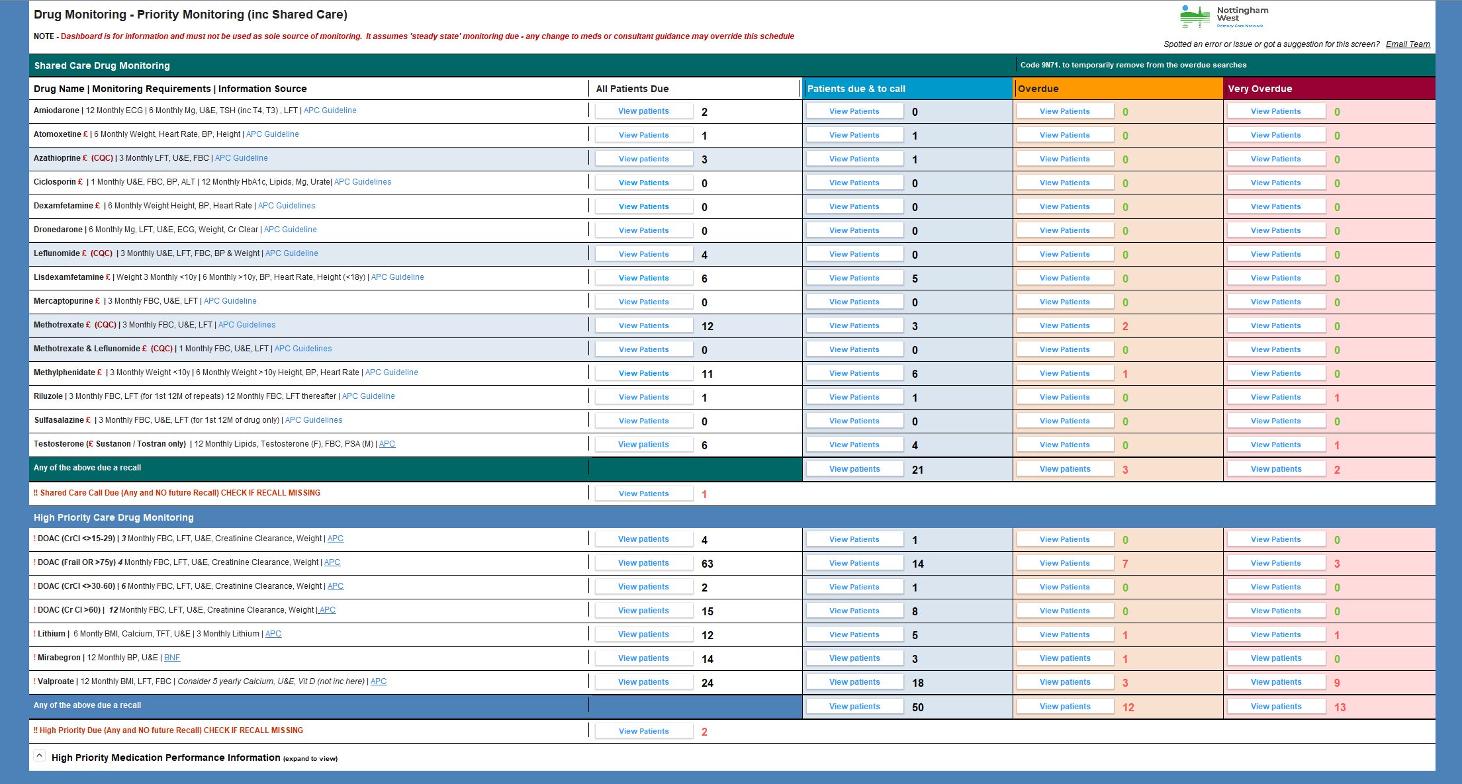Open the Email Team link

(x=1407, y=44)
